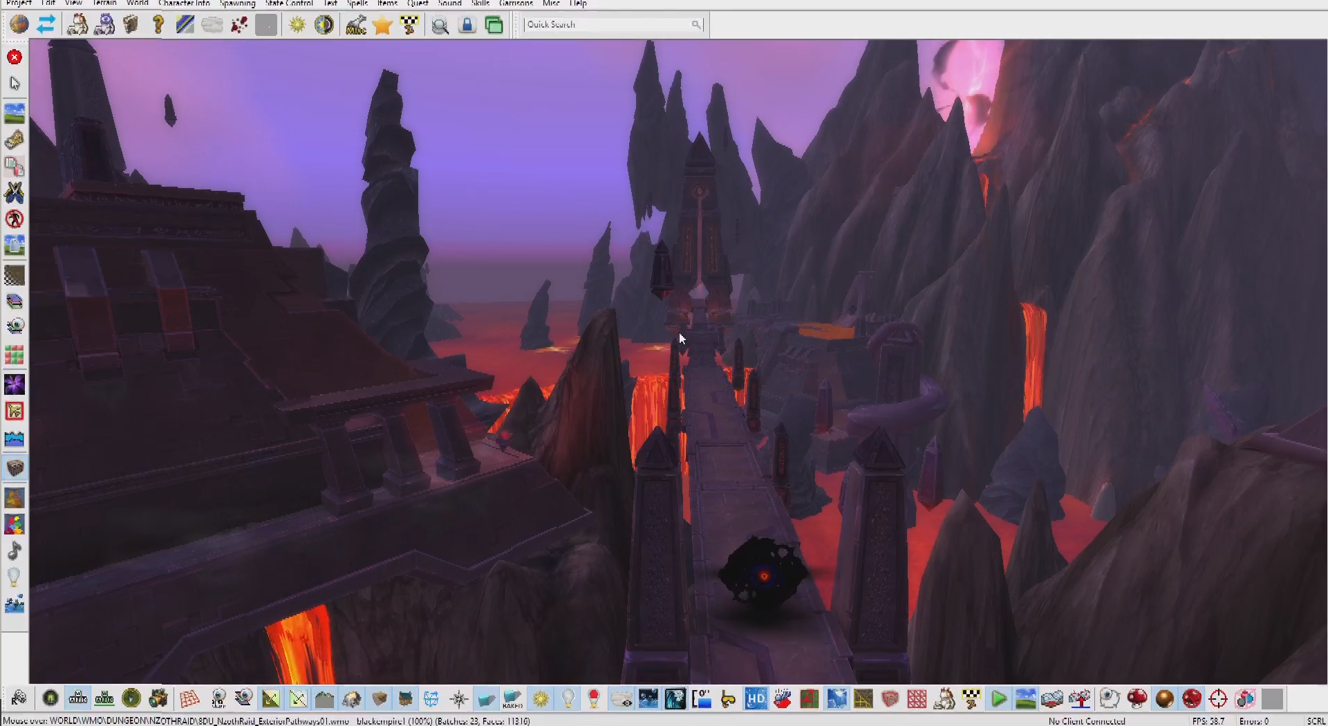Click the red blood splatter icon
Screen dimensions: 1328x726
pyautogui.click(x=239, y=25)
